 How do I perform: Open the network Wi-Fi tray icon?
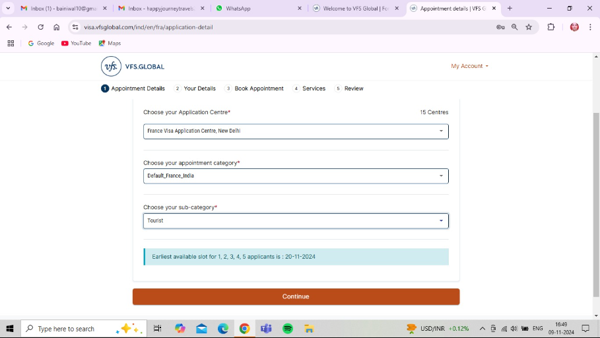pos(504,329)
